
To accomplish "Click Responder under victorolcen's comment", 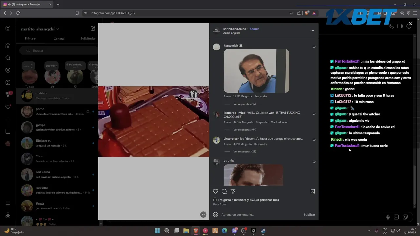I will click(x=261, y=144).
